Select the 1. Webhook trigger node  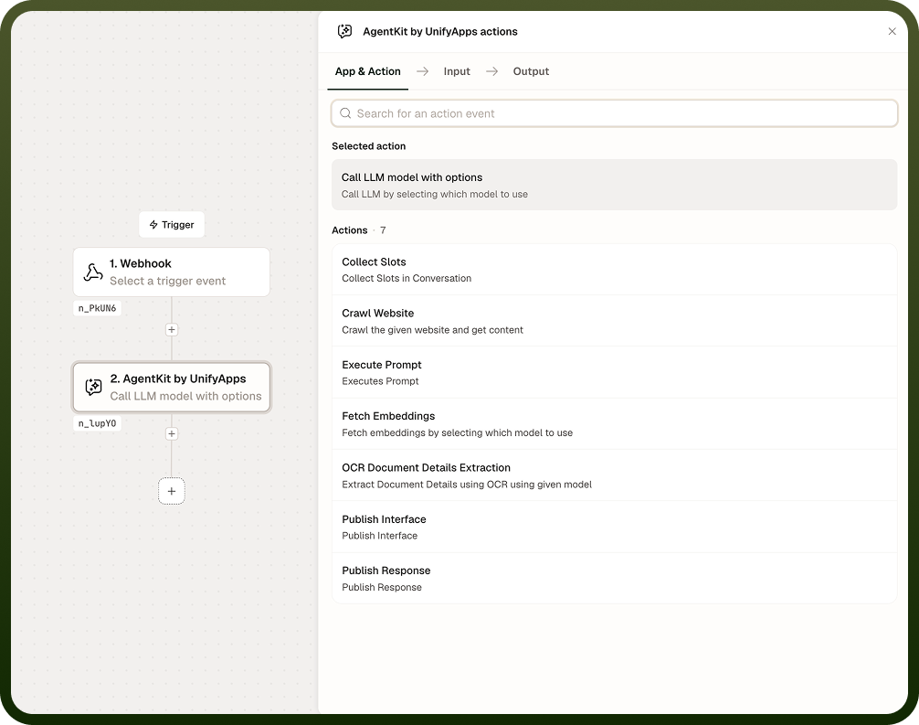(x=171, y=272)
